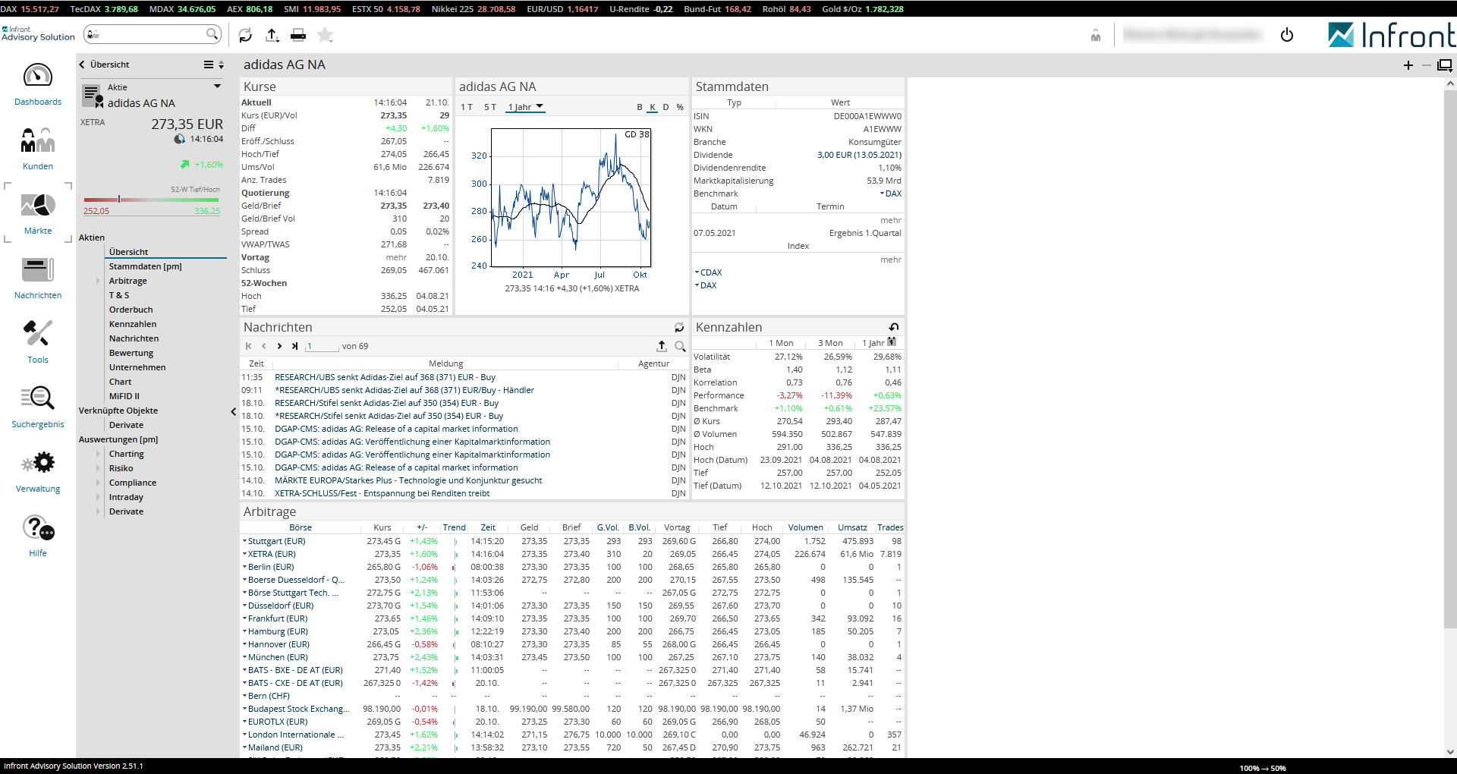
Task: Open the Tools sidebar section
Action: tap(38, 341)
